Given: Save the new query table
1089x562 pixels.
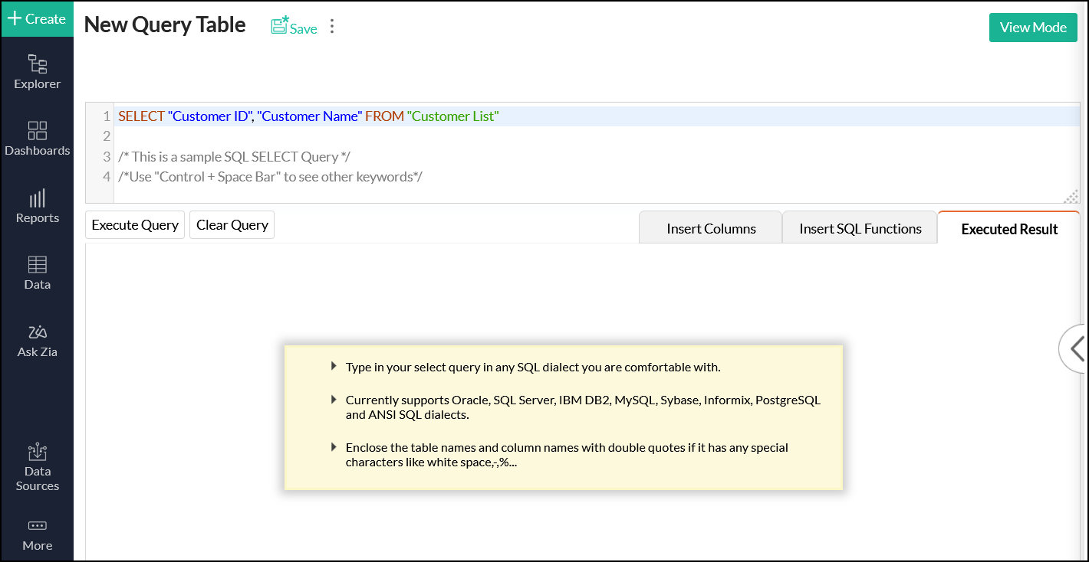Looking at the screenshot, I should point(294,27).
